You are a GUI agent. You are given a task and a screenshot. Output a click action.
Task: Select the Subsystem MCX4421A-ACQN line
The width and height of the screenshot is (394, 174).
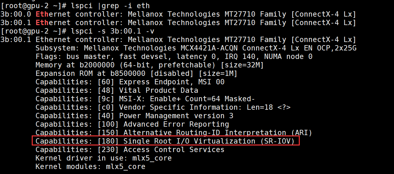coord(196,48)
